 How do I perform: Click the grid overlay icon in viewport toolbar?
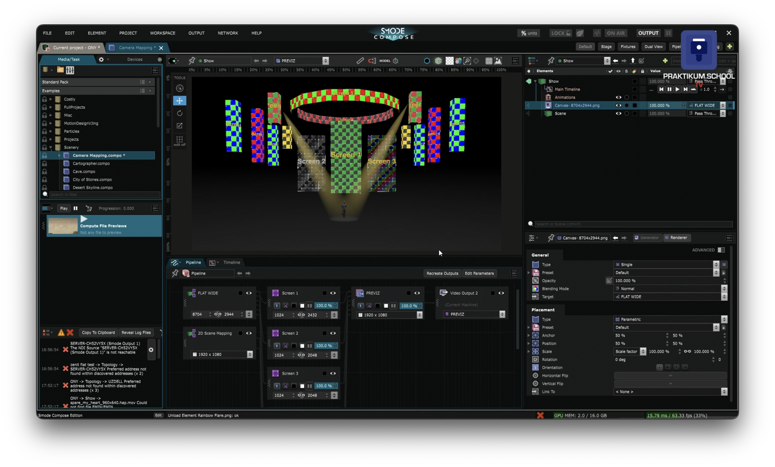click(489, 61)
